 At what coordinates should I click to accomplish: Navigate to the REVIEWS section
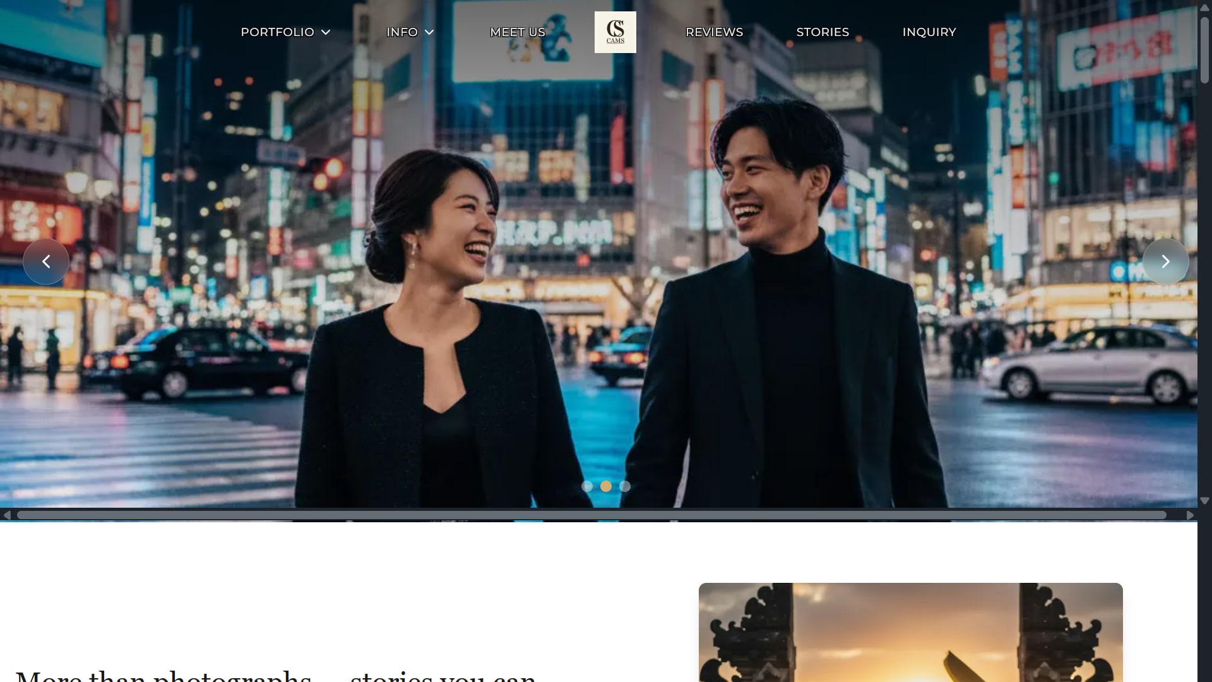click(x=714, y=32)
